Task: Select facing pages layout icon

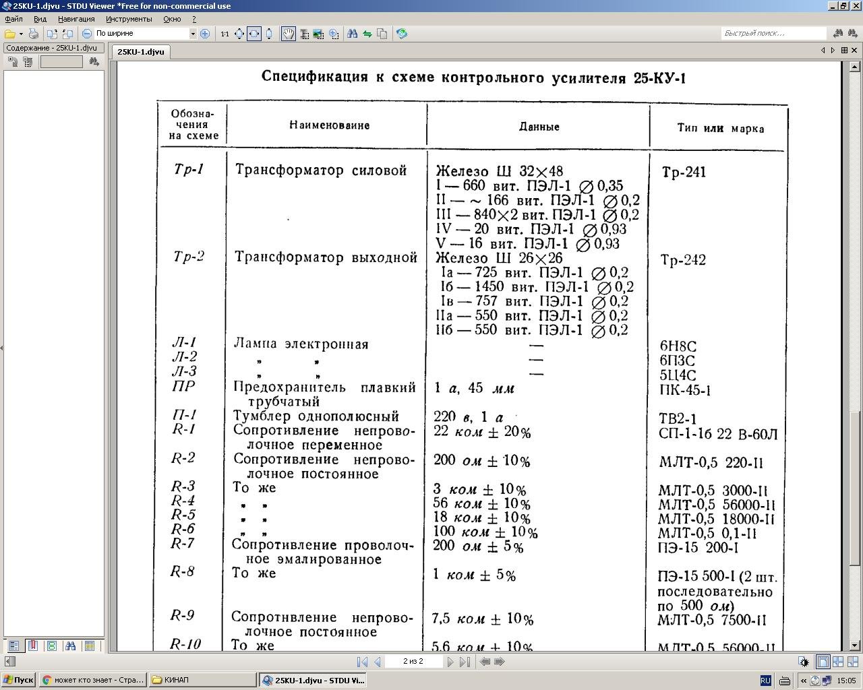Action: click(x=838, y=662)
